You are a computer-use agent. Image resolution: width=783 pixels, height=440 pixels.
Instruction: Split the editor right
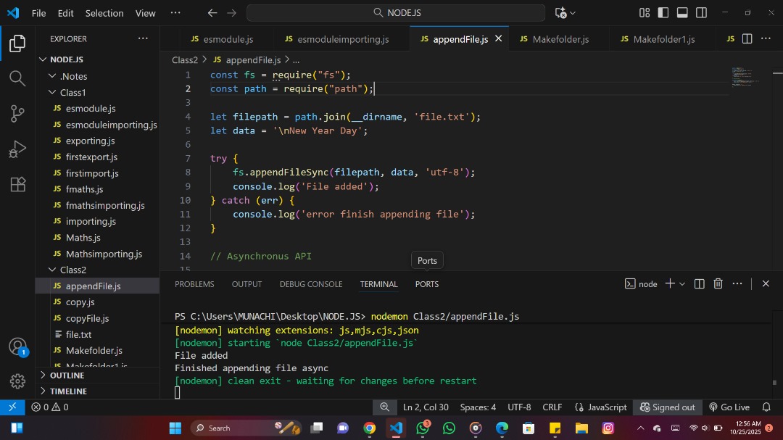click(747, 39)
